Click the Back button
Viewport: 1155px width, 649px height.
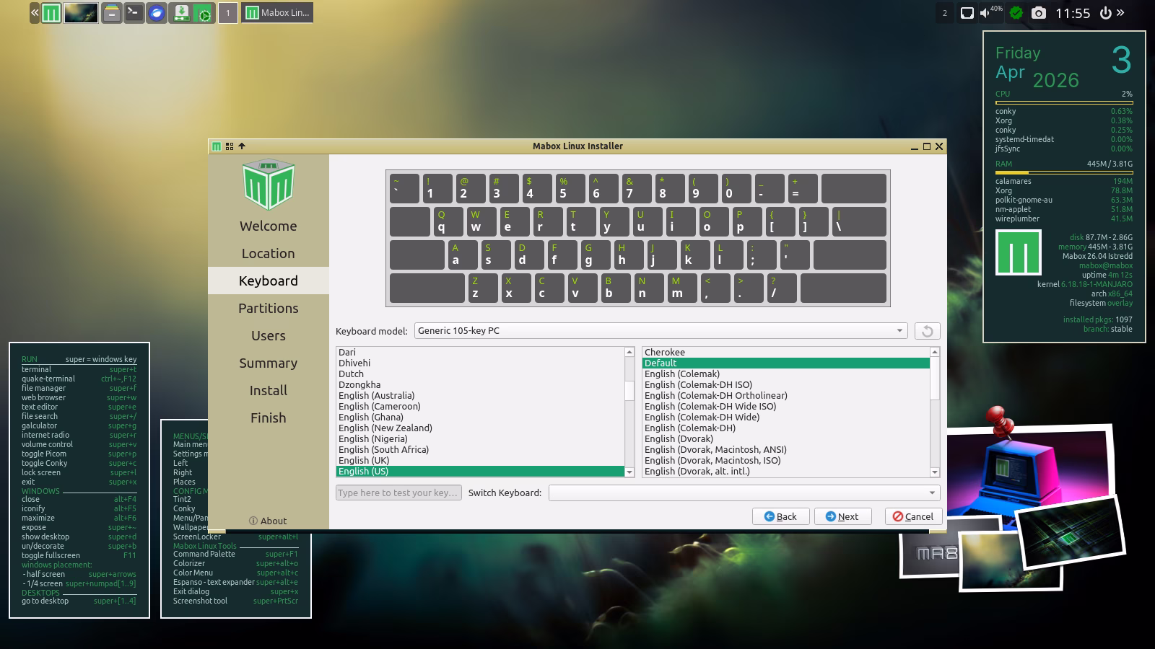(780, 516)
